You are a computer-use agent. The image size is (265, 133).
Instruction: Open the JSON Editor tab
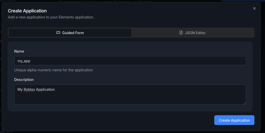(x=193, y=33)
